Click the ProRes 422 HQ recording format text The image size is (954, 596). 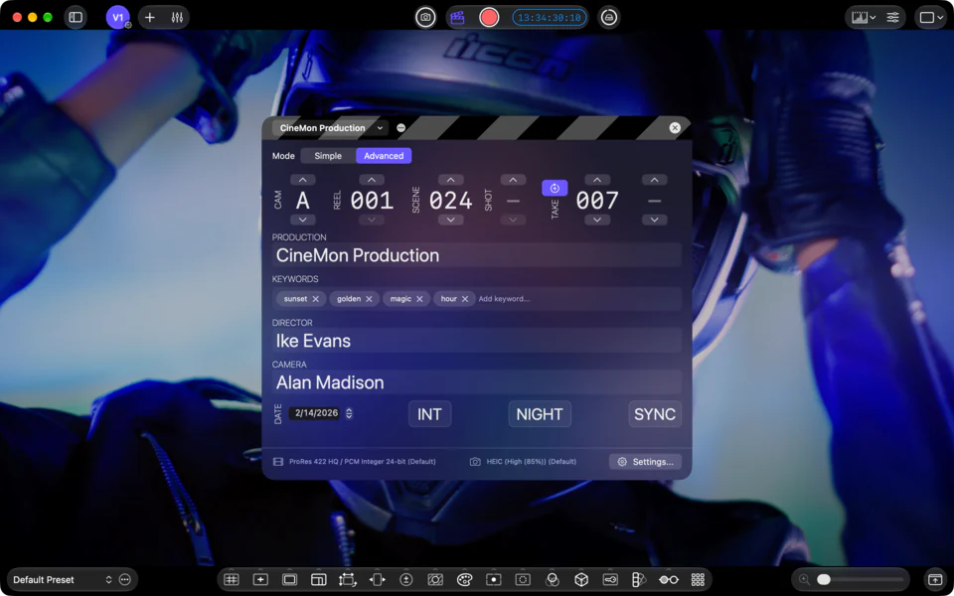pyautogui.click(x=363, y=462)
